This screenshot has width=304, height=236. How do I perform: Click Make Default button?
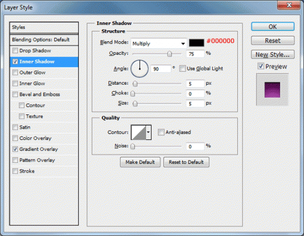pyautogui.click(x=140, y=162)
